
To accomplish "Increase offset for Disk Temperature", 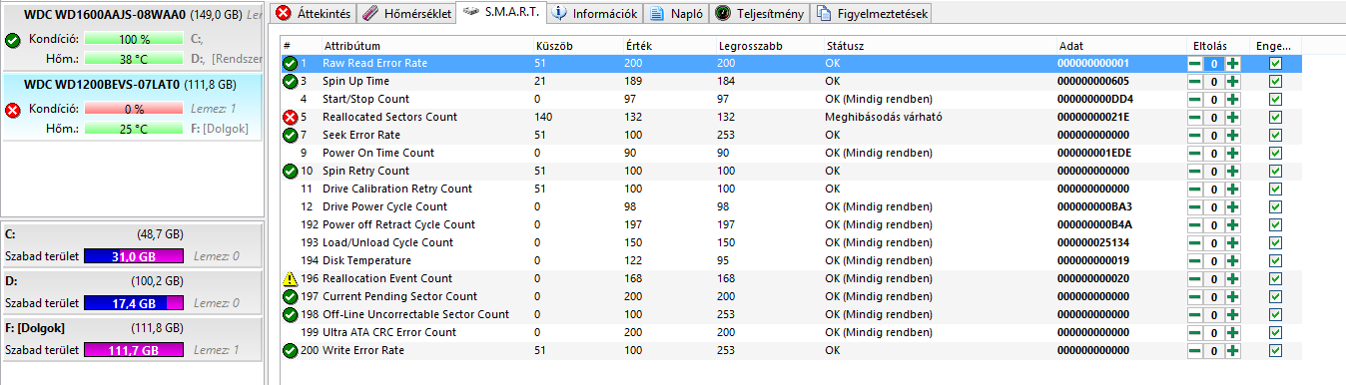I will pos(1233,260).
